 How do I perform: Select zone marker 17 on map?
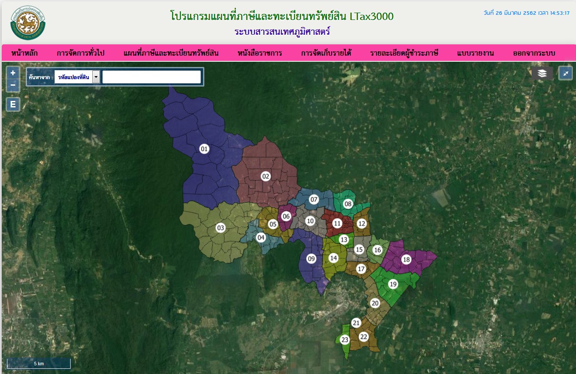361,269
